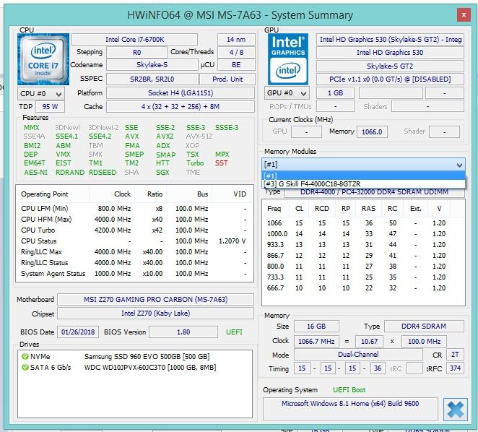Image resolution: width=478 pixels, height=432 pixels.
Task: Click the Intel Core i7 logo image
Action: pos(43,59)
